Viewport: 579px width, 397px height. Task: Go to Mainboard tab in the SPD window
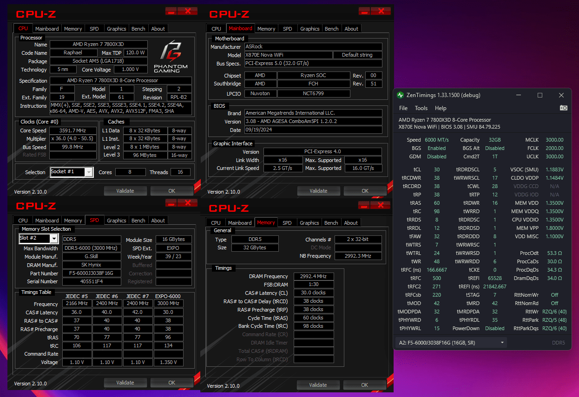pos(47,221)
